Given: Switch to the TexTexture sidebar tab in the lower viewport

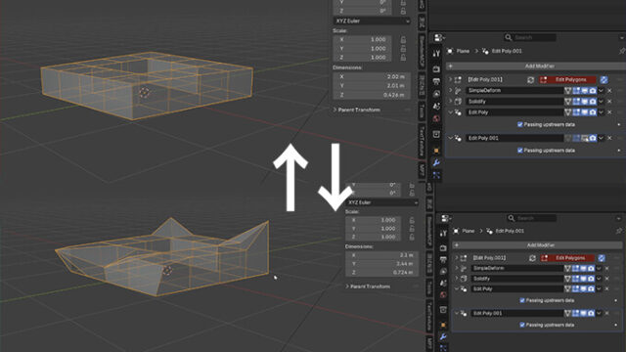Looking at the screenshot, I should (x=429, y=317).
